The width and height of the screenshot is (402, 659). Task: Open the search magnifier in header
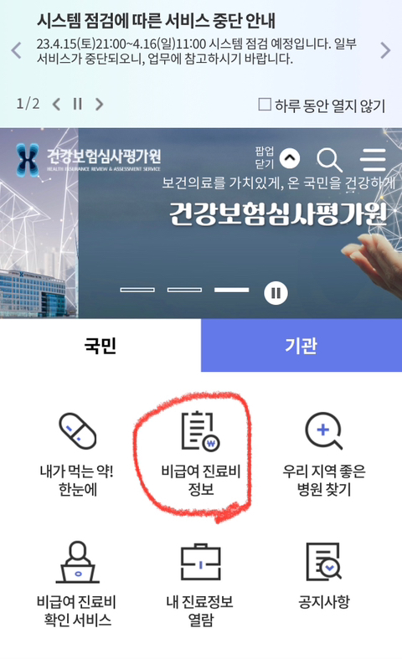(329, 160)
